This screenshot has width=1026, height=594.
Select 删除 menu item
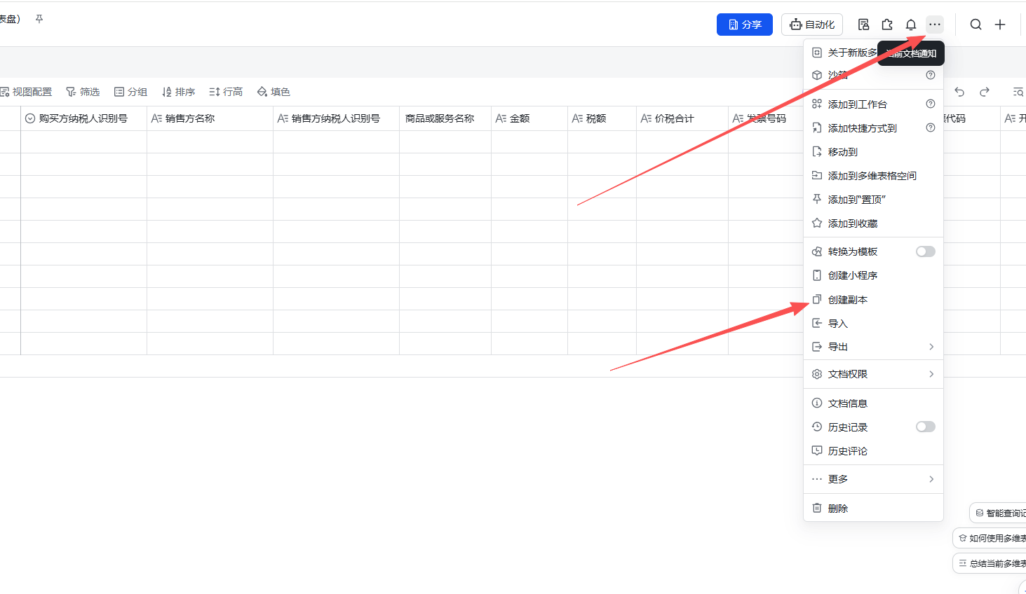point(873,509)
